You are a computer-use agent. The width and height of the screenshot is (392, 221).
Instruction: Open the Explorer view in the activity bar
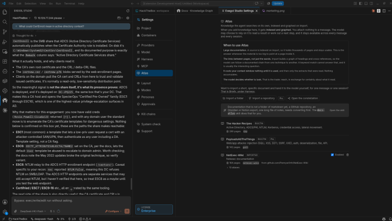click(4, 12)
